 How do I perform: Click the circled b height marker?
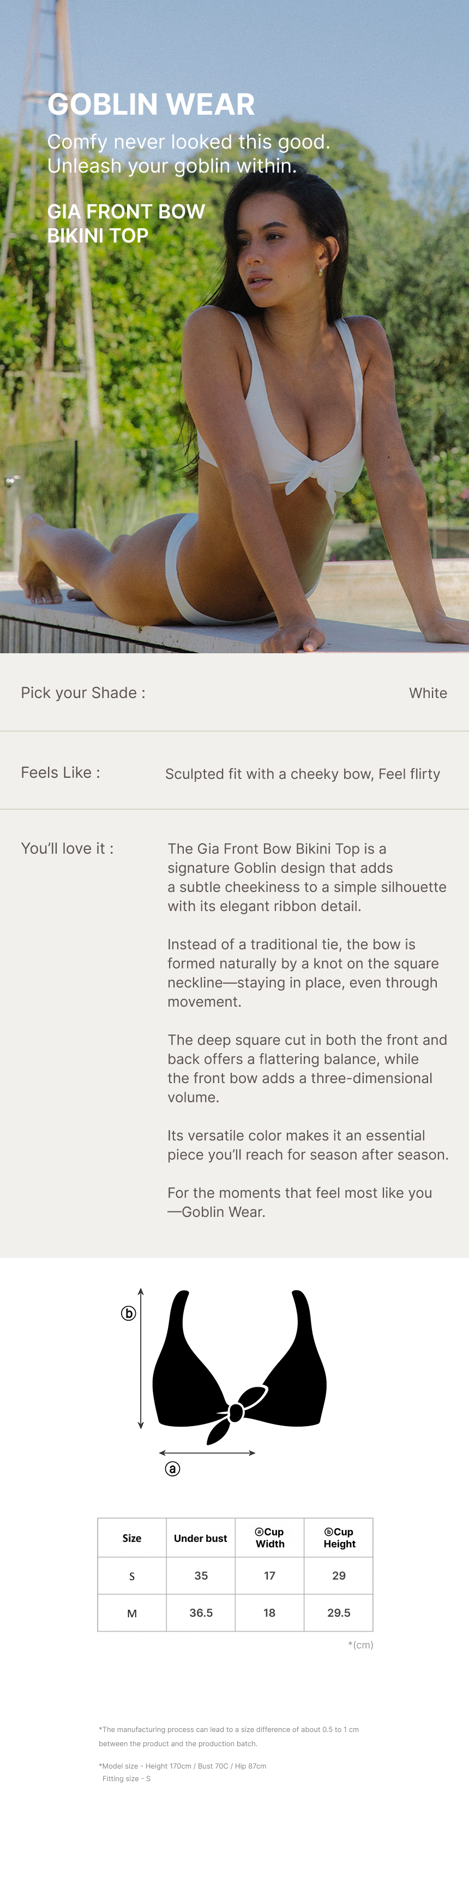128,1313
